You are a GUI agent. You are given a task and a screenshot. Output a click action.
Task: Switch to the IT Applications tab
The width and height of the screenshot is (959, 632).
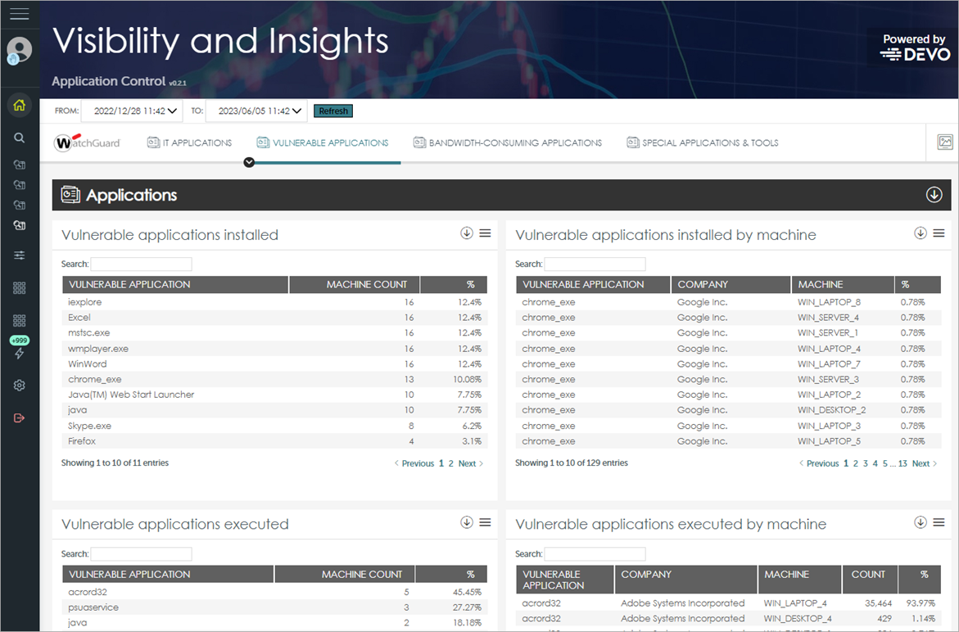(189, 142)
